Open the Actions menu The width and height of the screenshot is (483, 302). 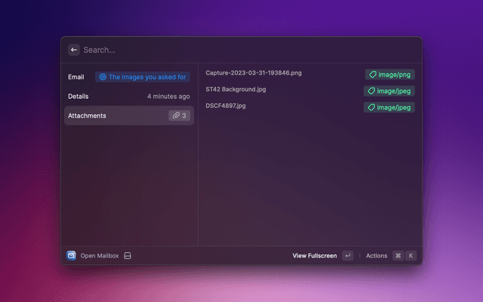(377, 256)
